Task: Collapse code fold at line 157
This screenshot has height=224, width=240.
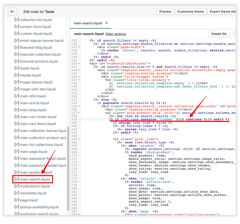Action: (x=79, y=113)
